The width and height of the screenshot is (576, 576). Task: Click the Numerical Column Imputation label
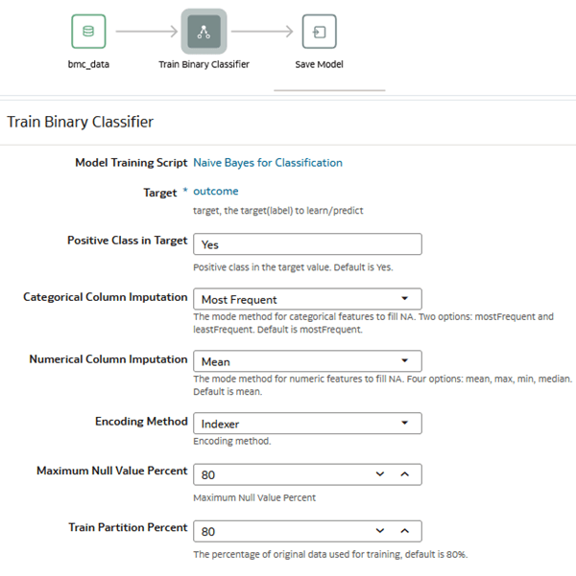[108, 358]
